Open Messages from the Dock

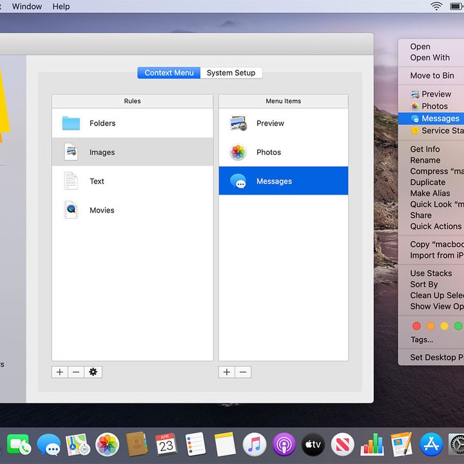(48, 445)
